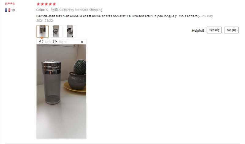Mark review helpful with Yes (0)
The height and width of the screenshot is (144, 245).
[x=214, y=30]
